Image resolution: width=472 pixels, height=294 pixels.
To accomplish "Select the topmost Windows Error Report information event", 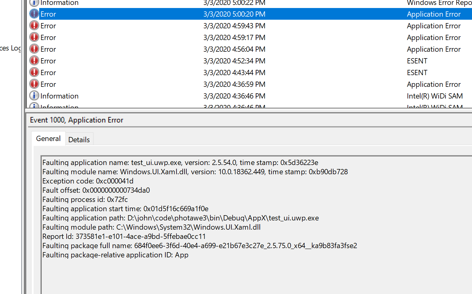I will pyautogui.click(x=185, y=2).
